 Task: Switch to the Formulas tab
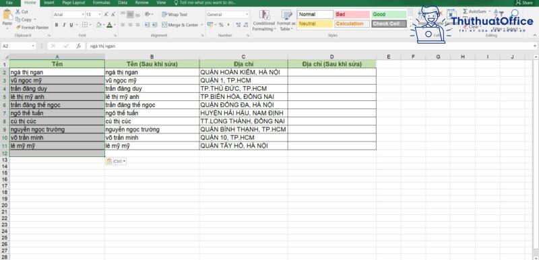click(x=102, y=3)
